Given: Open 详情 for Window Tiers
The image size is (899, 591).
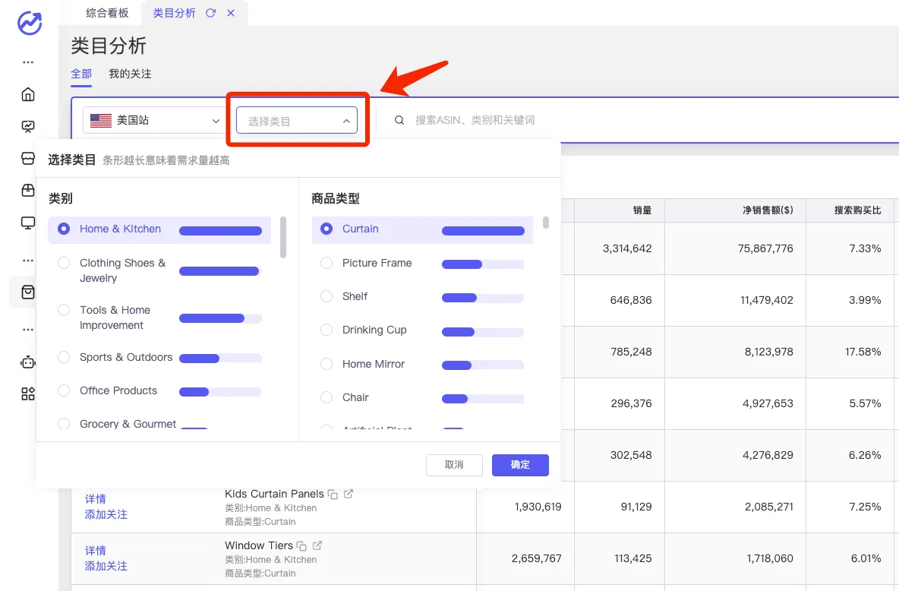Looking at the screenshot, I should pos(95,551).
